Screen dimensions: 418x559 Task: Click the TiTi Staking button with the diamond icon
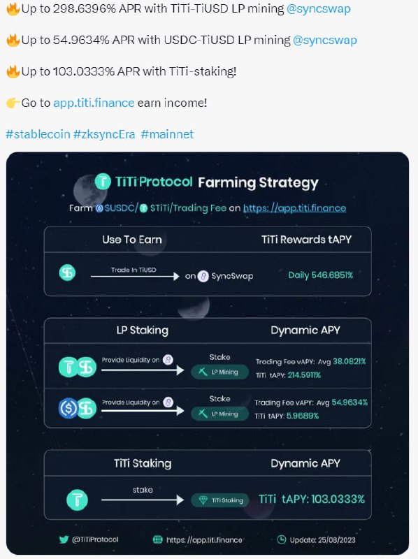219,500
